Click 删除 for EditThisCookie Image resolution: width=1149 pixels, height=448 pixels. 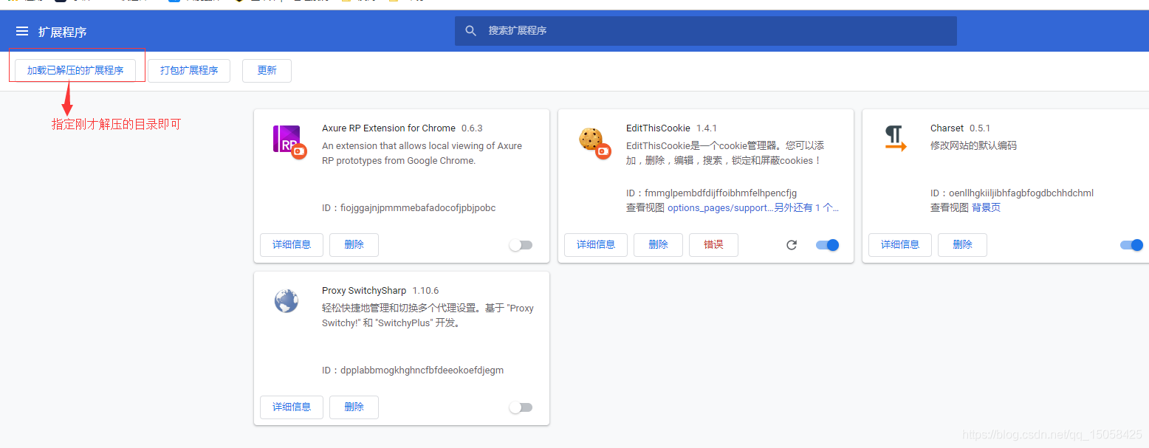click(658, 245)
